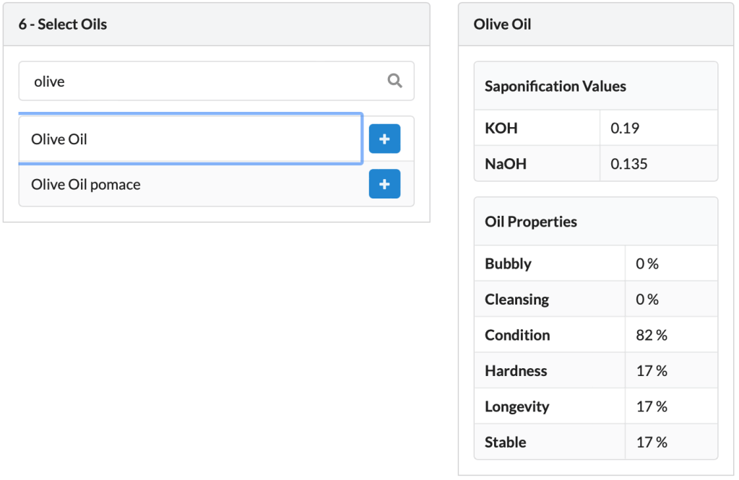Click the Stable property row label
Screen dimensions: 739x480
(505, 442)
